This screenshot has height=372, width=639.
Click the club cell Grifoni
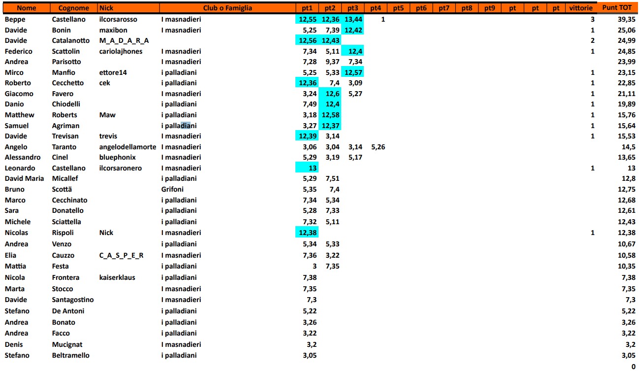(x=172, y=189)
